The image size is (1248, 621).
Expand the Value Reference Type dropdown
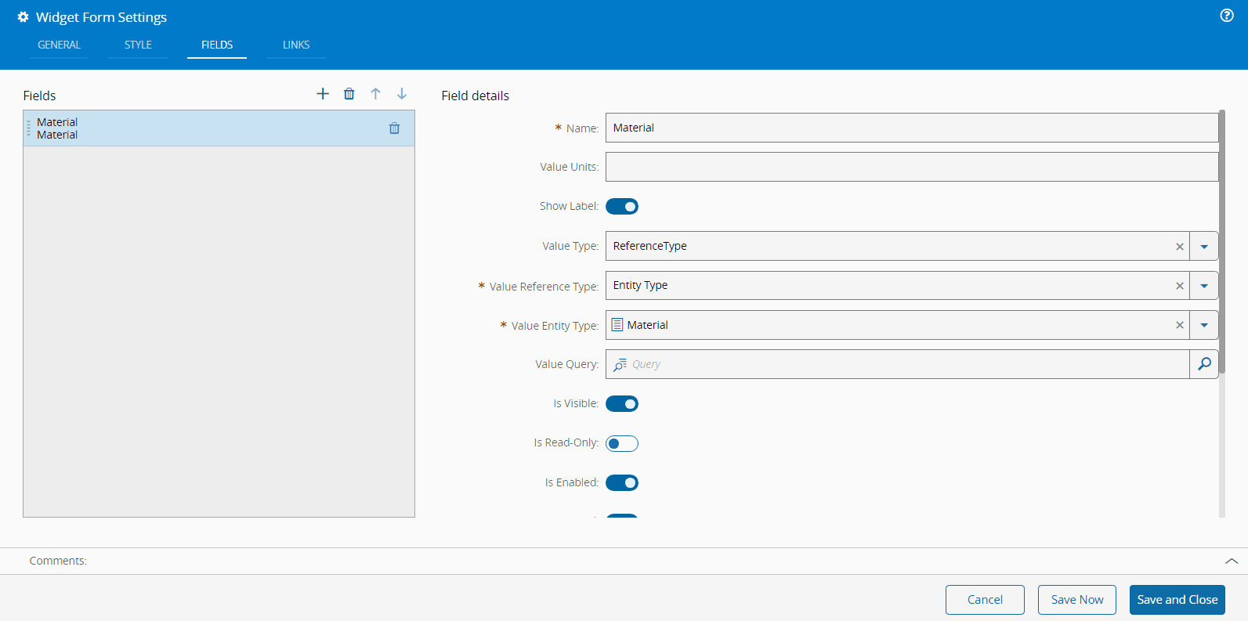[x=1204, y=286]
